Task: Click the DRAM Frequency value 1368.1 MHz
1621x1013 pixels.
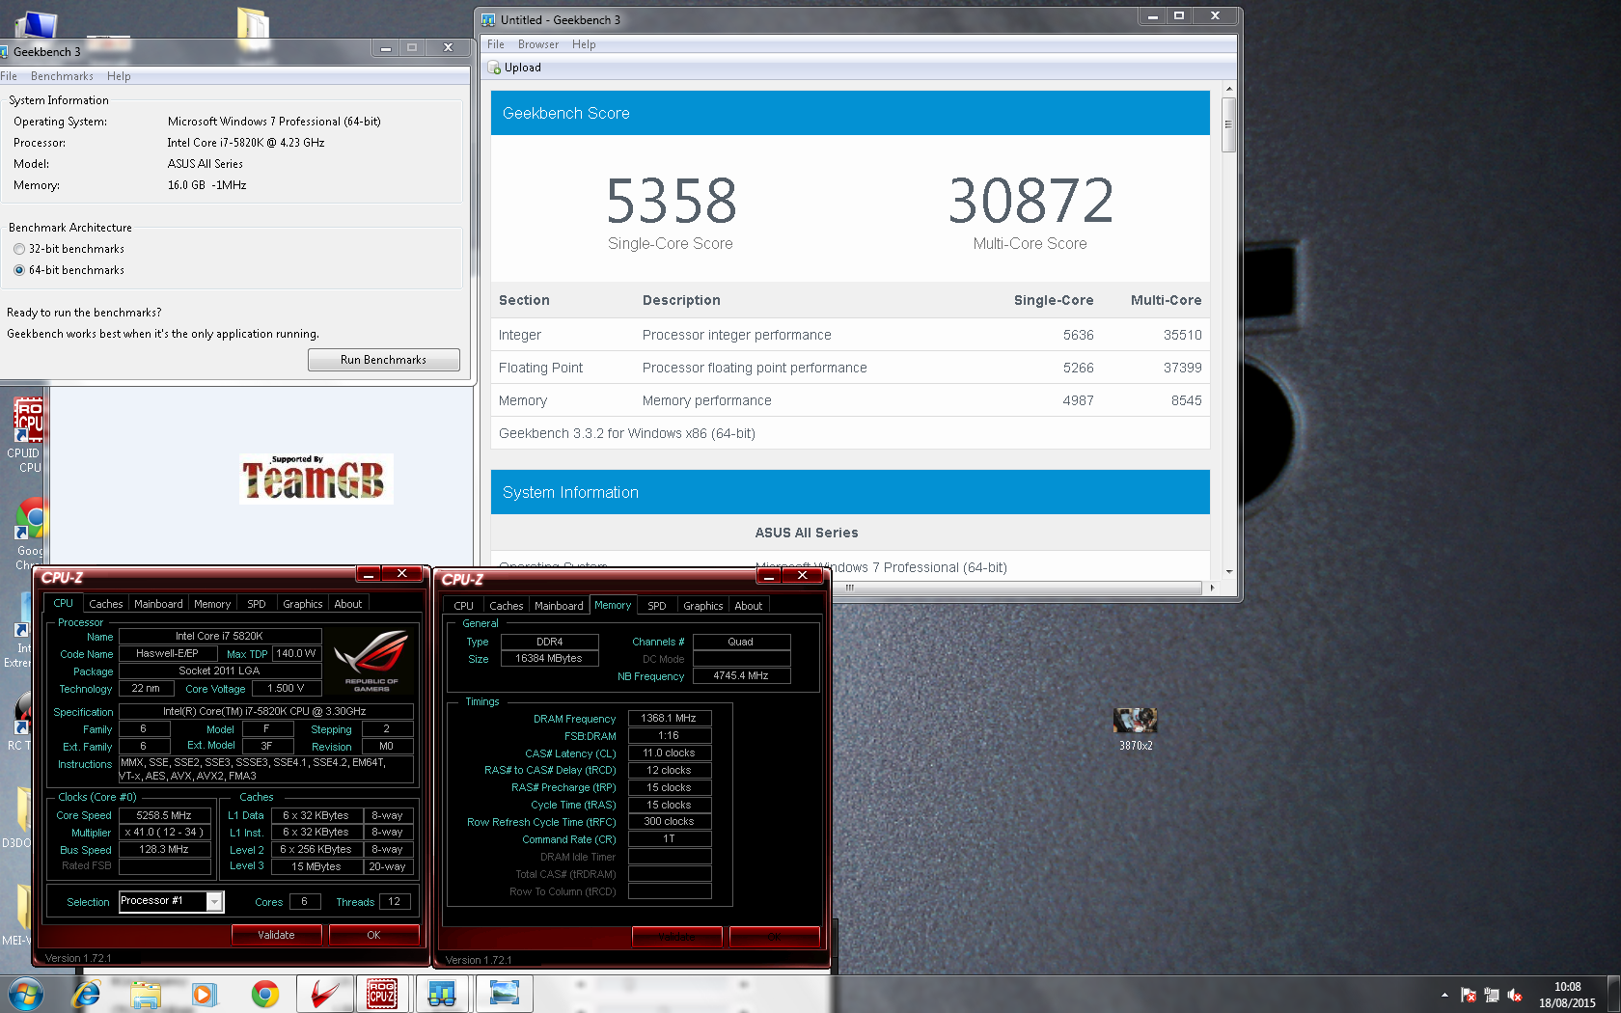Action: tap(670, 718)
